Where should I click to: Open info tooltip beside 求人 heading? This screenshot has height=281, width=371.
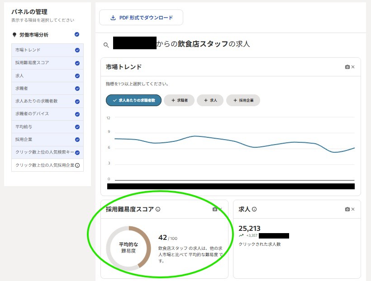coord(254,209)
